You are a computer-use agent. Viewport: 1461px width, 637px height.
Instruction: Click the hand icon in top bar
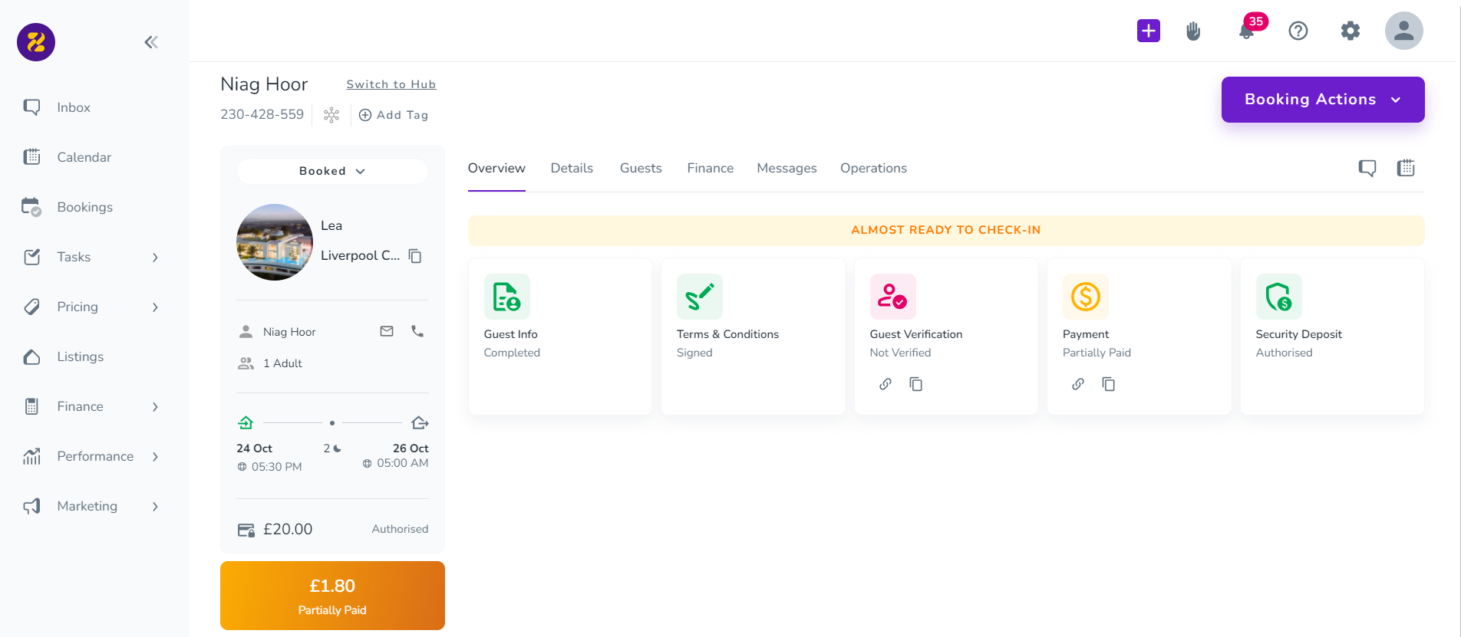coord(1193,31)
